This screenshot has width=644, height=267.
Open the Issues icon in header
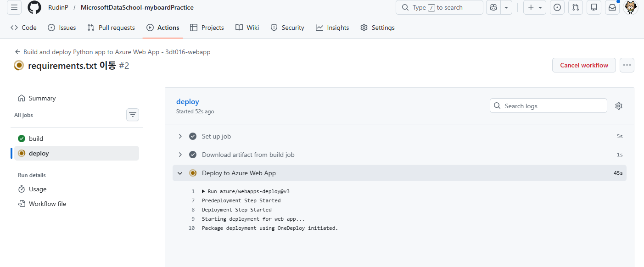point(557,7)
